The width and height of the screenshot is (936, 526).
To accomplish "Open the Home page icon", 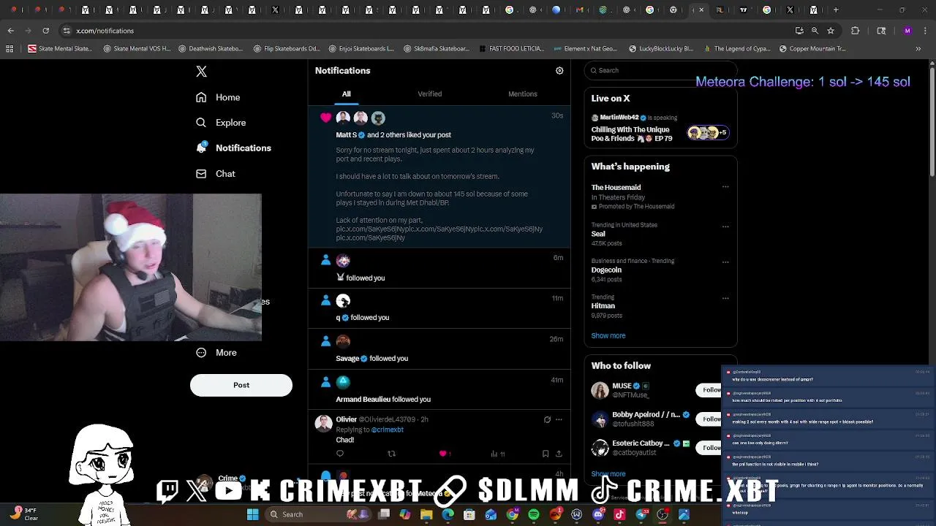I will (201, 97).
